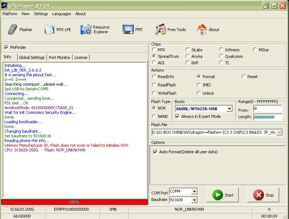Select the SpreadTrum chip option
The width and height of the screenshot is (289, 219).
click(x=154, y=56)
